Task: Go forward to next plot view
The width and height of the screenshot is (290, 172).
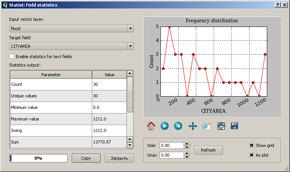Action: point(178,126)
